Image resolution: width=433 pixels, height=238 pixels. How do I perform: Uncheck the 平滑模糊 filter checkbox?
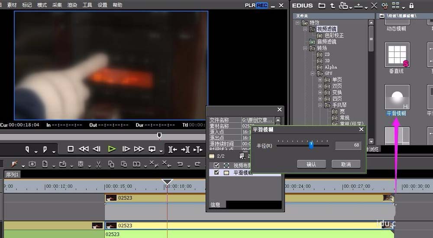pos(217,172)
